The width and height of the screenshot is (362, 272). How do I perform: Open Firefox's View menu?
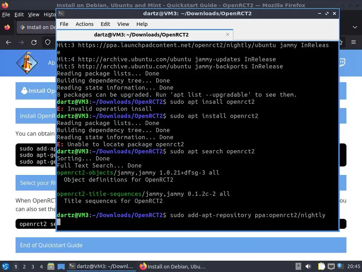(x=34, y=15)
